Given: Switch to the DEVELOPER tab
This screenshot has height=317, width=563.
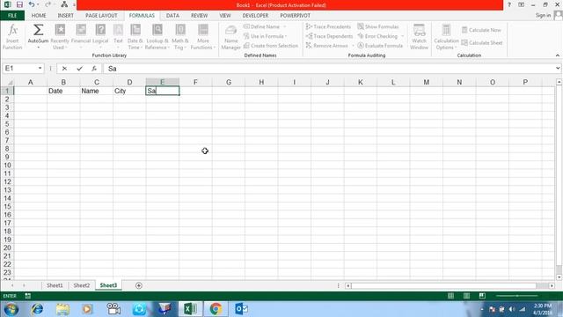Looking at the screenshot, I should (255, 16).
